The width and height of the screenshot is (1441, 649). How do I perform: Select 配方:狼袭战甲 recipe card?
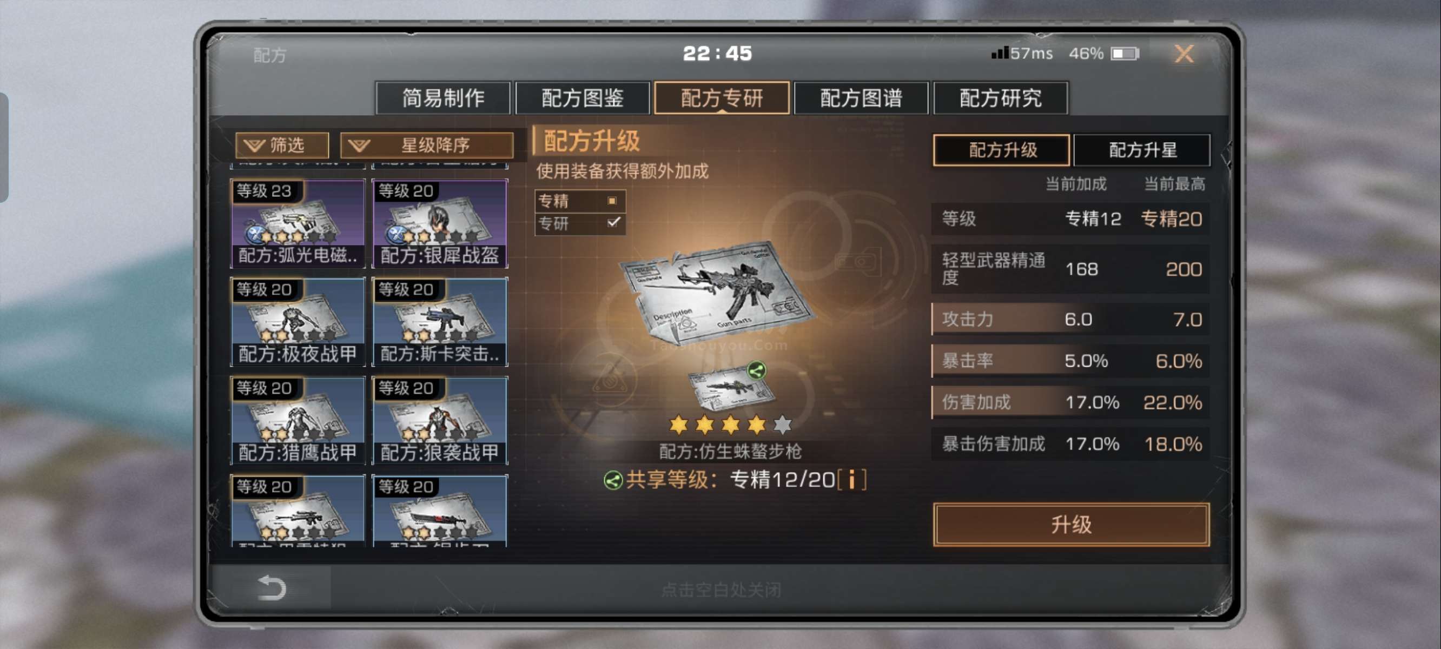point(440,421)
